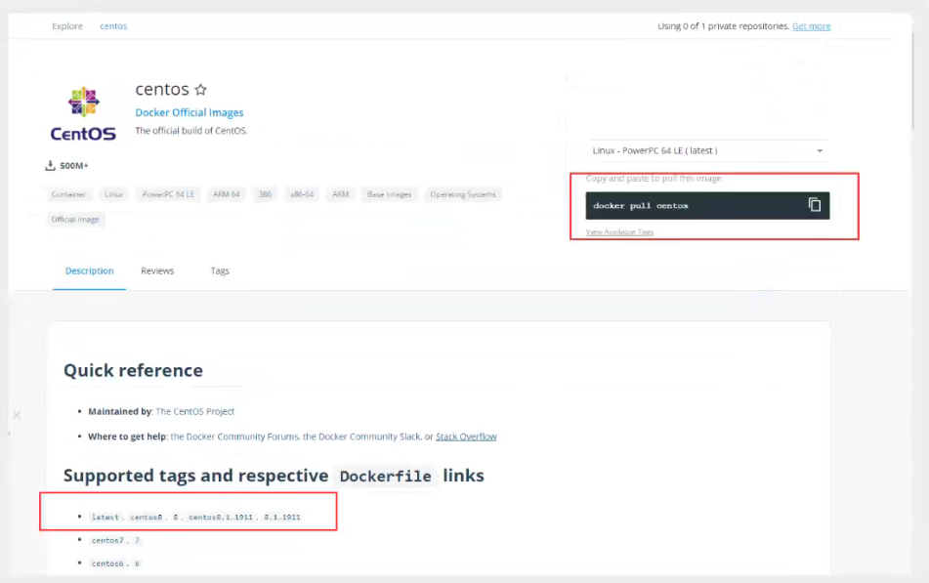Click the centos repository title

pos(162,89)
